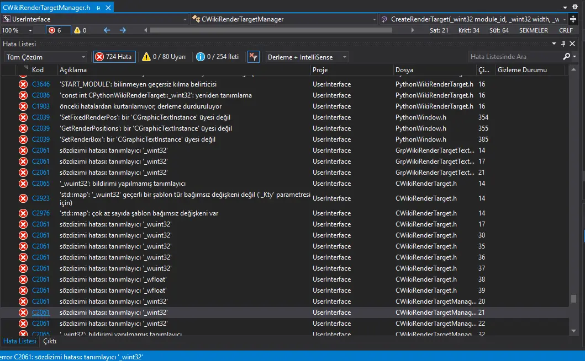Close the Hata Listesi panel
The image size is (585, 361).
(x=572, y=44)
